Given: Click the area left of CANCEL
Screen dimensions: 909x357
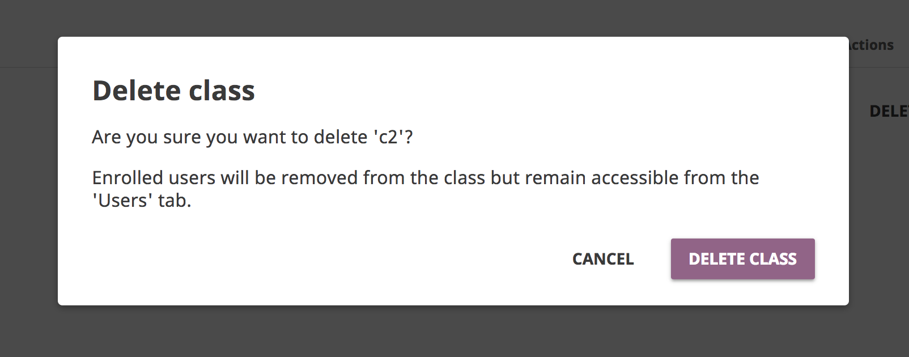Looking at the screenshot, I should [510, 259].
